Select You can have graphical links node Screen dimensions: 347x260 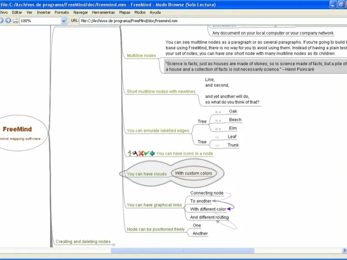154,205
